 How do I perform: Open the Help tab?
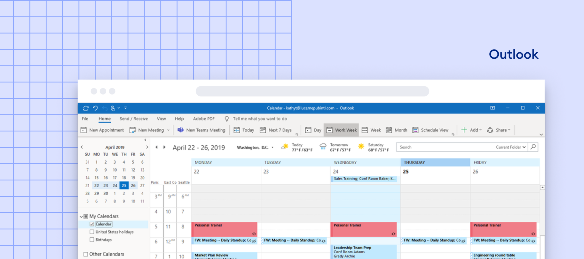179,119
